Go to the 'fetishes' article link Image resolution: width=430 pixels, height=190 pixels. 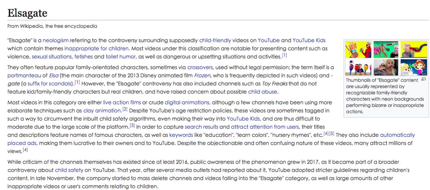click(x=83, y=56)
